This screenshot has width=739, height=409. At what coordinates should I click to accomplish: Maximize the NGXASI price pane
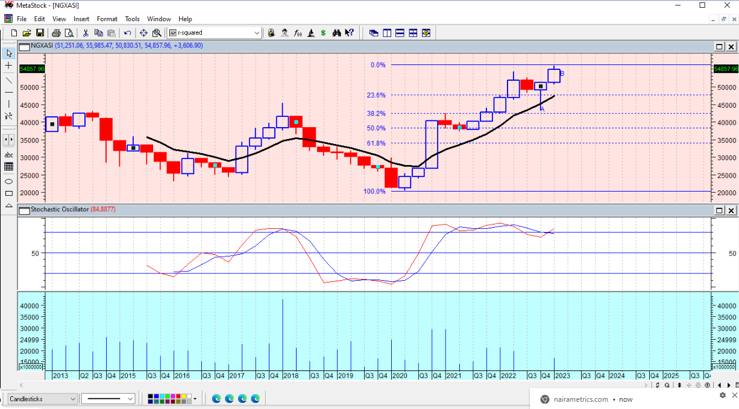[x=720, y=46]
